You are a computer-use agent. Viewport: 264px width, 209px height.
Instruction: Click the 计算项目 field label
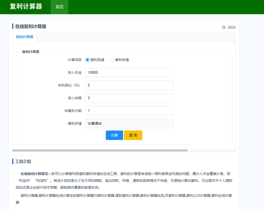(x=75, y=60)
